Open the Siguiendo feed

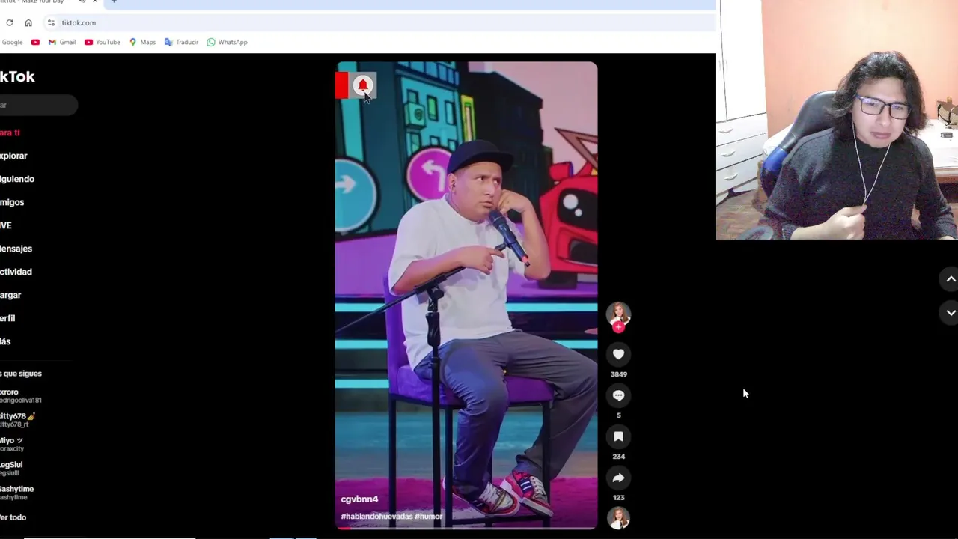pos(17,179)
